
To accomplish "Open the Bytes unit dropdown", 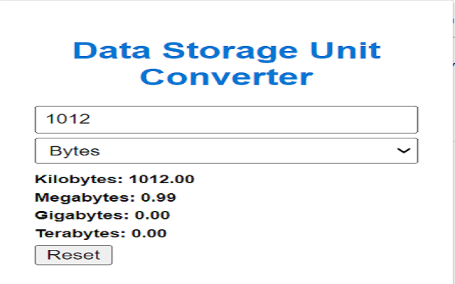I will (226, 151).
